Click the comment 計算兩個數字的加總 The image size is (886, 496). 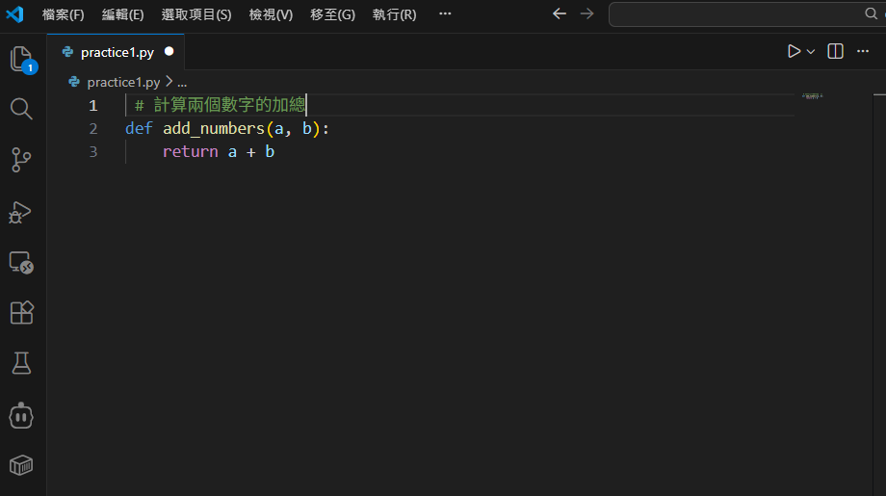[x=229, y=105]
